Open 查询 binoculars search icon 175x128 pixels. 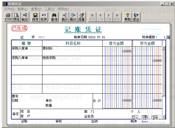point(54,17)
